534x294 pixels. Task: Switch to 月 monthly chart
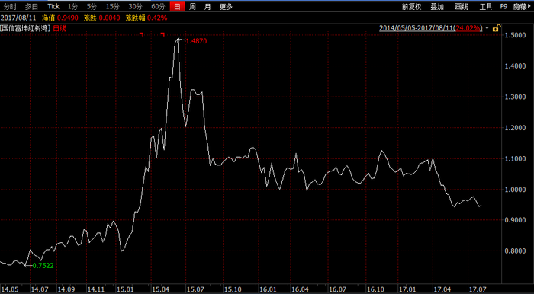click(207, 6)
